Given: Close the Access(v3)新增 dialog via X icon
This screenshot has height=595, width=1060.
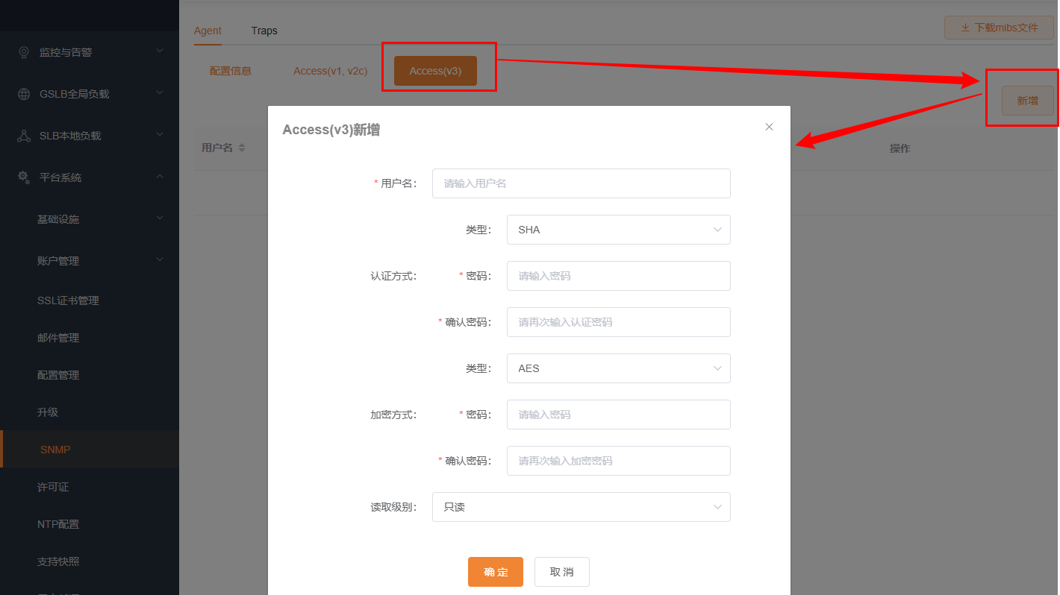Looking at the screenshot, I should pos(769,126).
